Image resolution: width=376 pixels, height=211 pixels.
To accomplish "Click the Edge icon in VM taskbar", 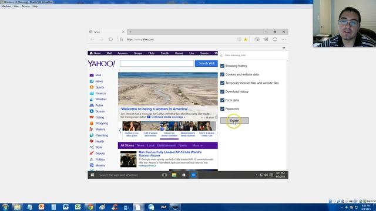I will click(193, 175).
